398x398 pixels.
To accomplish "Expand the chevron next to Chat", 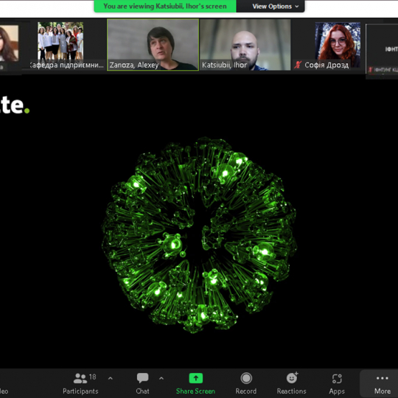I will pos(161,378).
